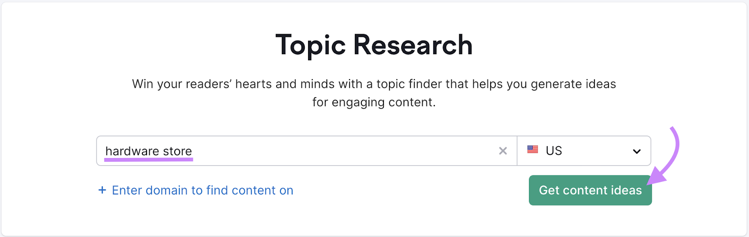
Task: Click the "for engaging content." text line
Action: tap(374, 102)
